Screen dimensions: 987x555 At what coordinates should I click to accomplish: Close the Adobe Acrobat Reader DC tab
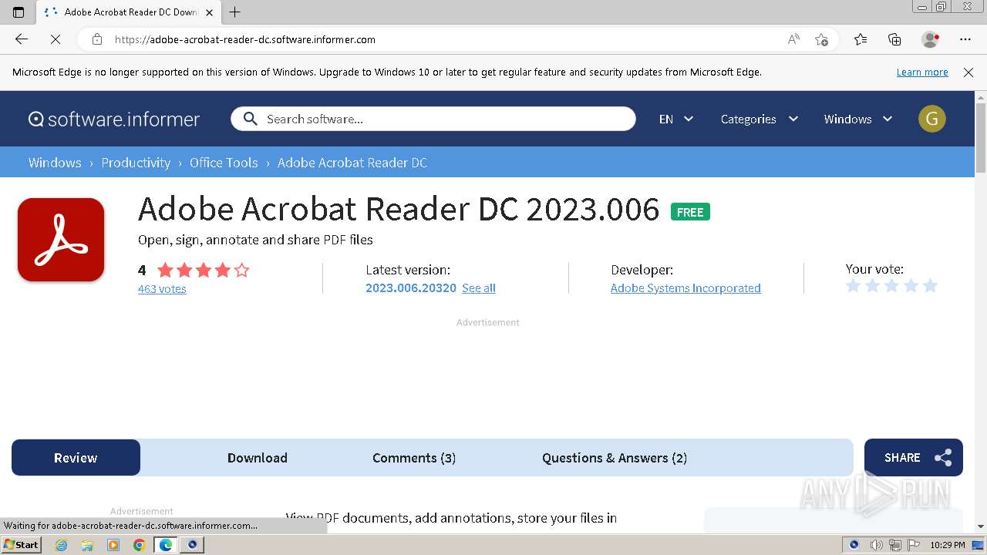209,12
